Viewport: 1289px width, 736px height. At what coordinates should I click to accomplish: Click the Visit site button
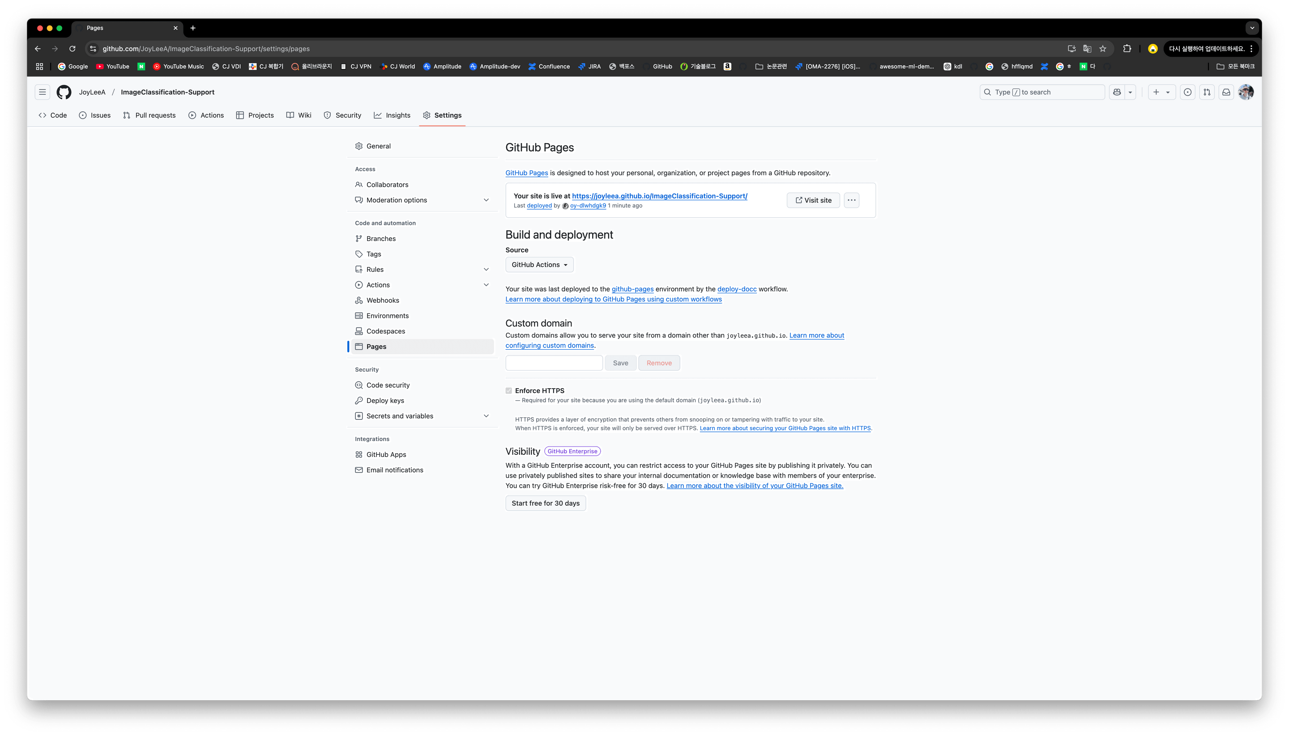coord(813,200)
